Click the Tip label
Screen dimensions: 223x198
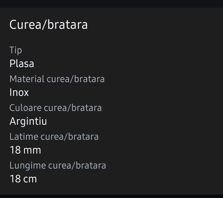click(x=16, y=50)
